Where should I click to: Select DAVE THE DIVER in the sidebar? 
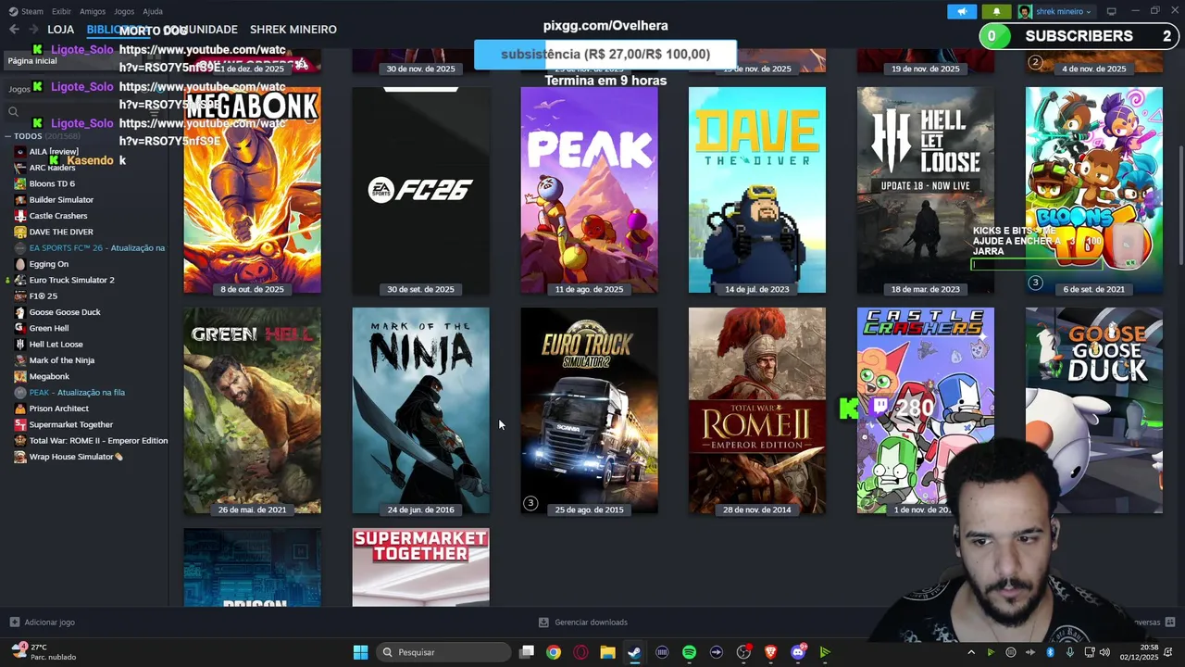click(61, 232)
